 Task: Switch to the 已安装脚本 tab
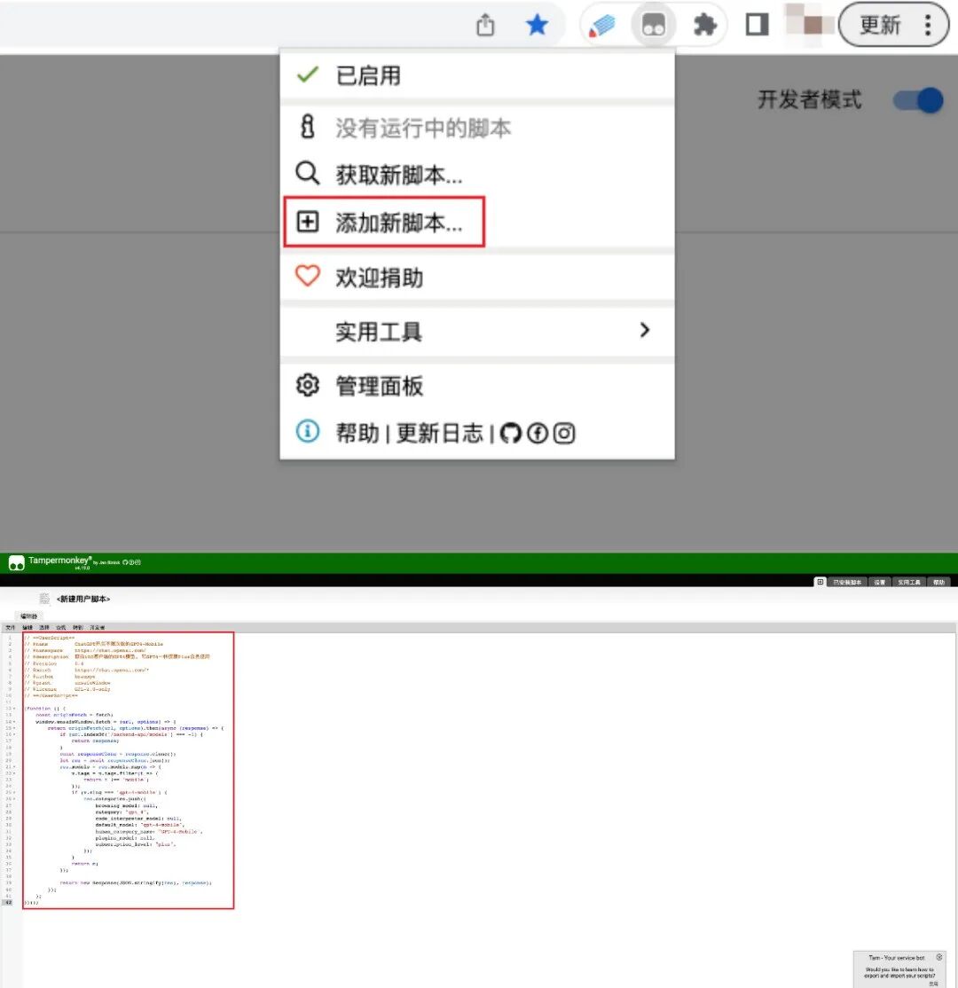pyautogui.click(x=847, y=582)
